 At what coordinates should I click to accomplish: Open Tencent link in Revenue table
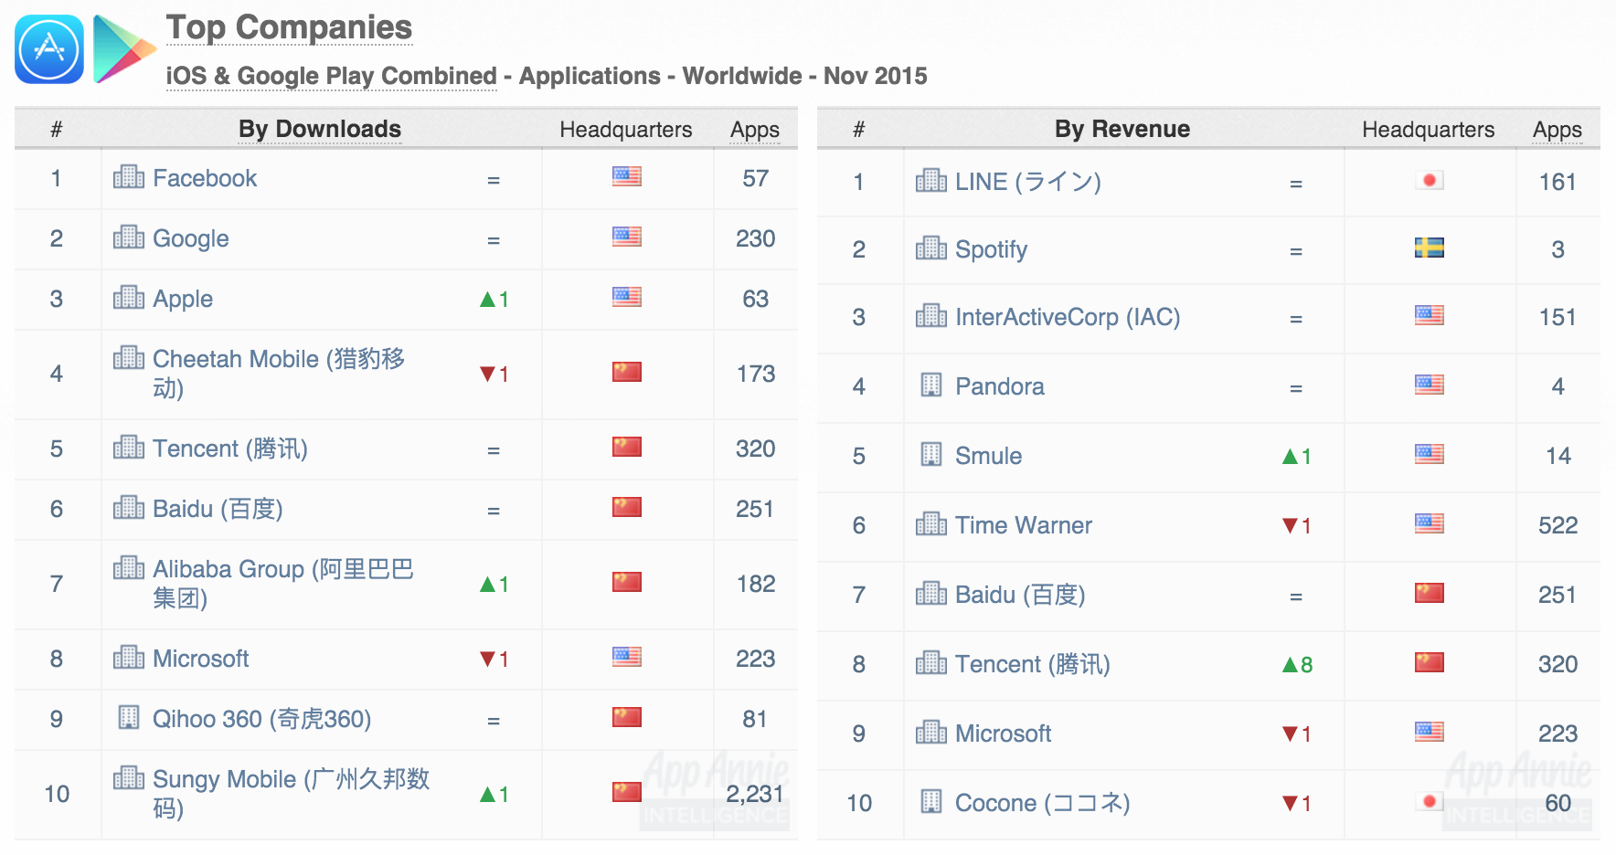[x=1033, y=664]
